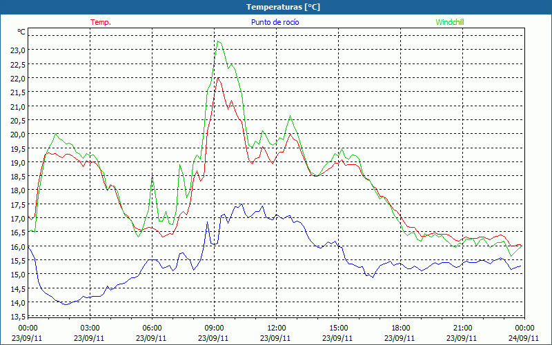This screenshot has width=552, height=345.
Task: Click the 22,0 y-axis value
Action: 18,79
